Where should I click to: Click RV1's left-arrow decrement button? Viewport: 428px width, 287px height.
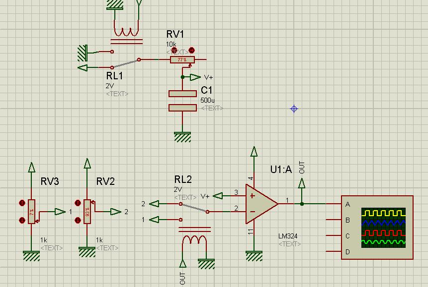tap(174, 51)
